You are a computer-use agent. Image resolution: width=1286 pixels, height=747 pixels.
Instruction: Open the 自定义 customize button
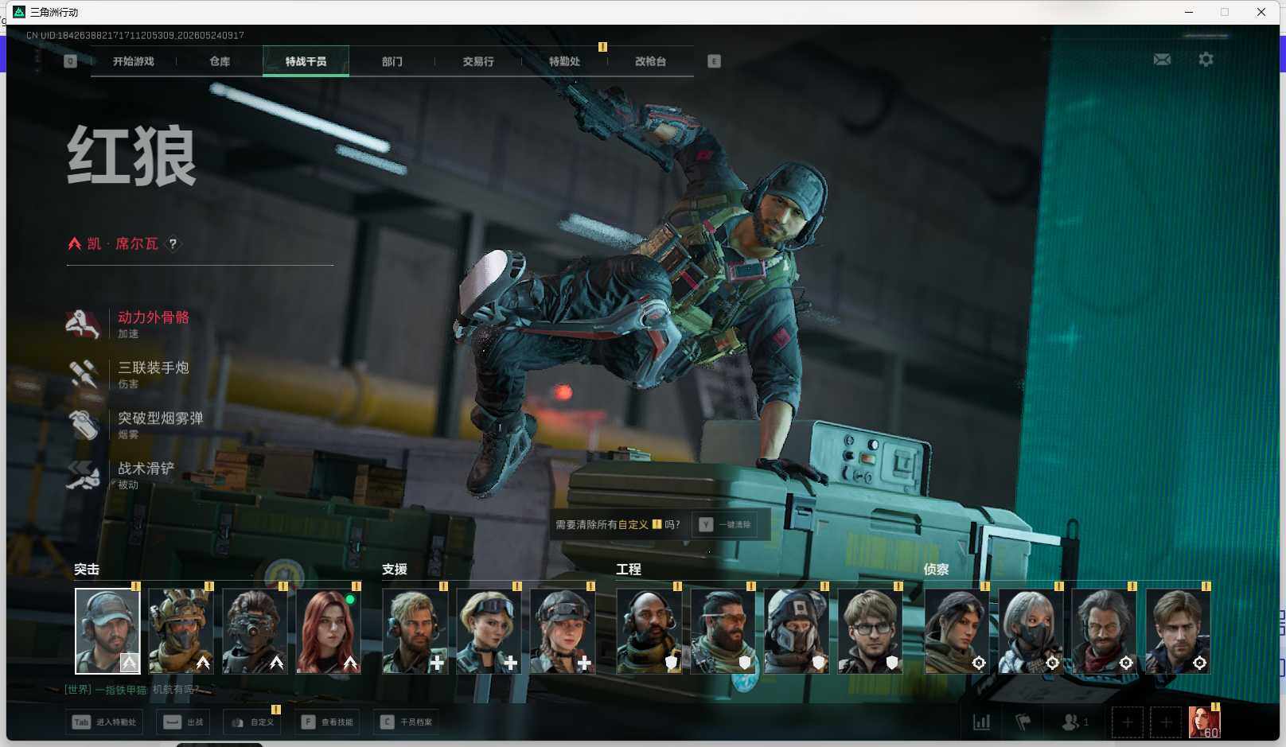click(252, 722)
